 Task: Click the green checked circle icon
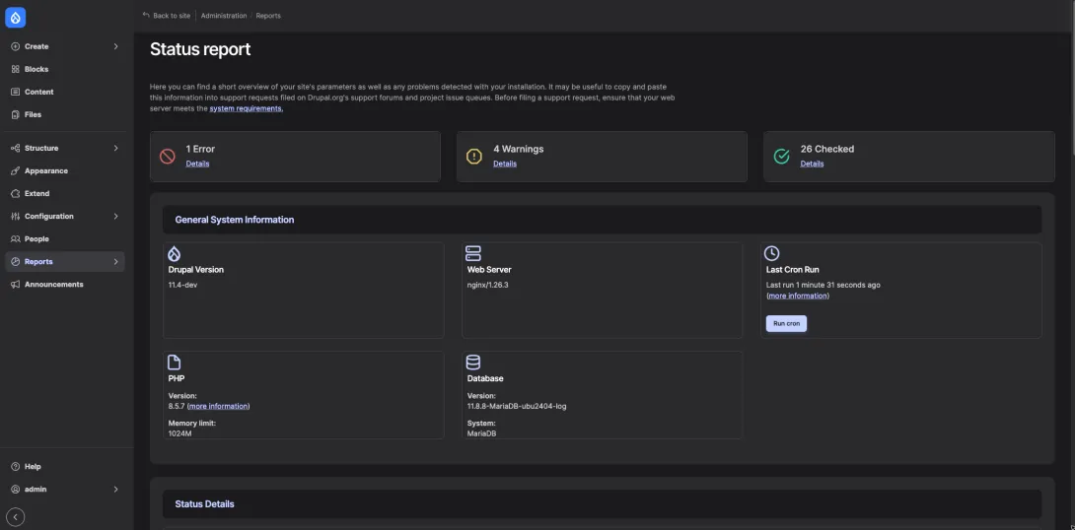781,156
